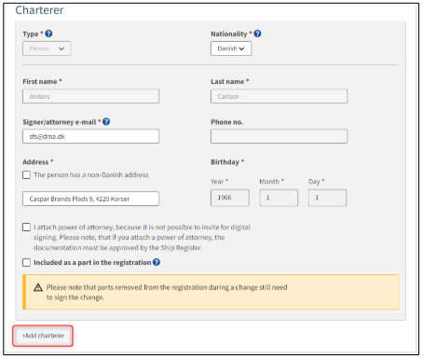Click the empty Phone no. field
423x359 pixels.
click(279, 136)
